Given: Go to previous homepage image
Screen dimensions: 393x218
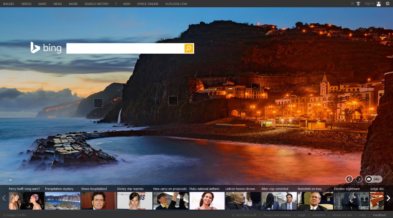Looking at the screenshot, I should (x=349, y=179).
